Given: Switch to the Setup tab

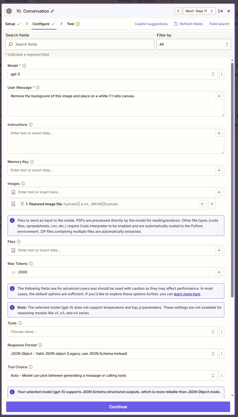Looking at the screenshot, I should (13, 24).
